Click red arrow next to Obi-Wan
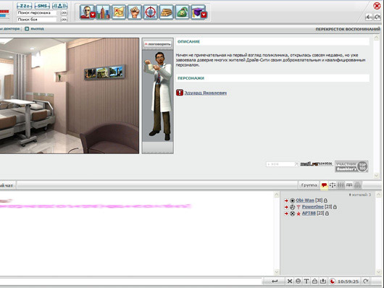The height and width of the screenshot is (288, 384). (x=286, y=200)
